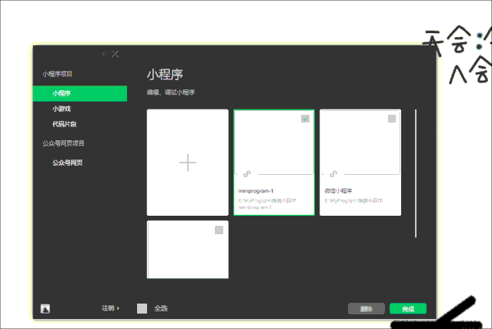Viewport: 492px width, 329px height.
Task: Click the back arrow icon at top
Action: 105,54
